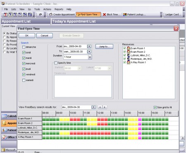Viewport: 186px width, 153px height.
Task: Uncheck the jeudi checkbox
Action: click(x=24, y=69)
